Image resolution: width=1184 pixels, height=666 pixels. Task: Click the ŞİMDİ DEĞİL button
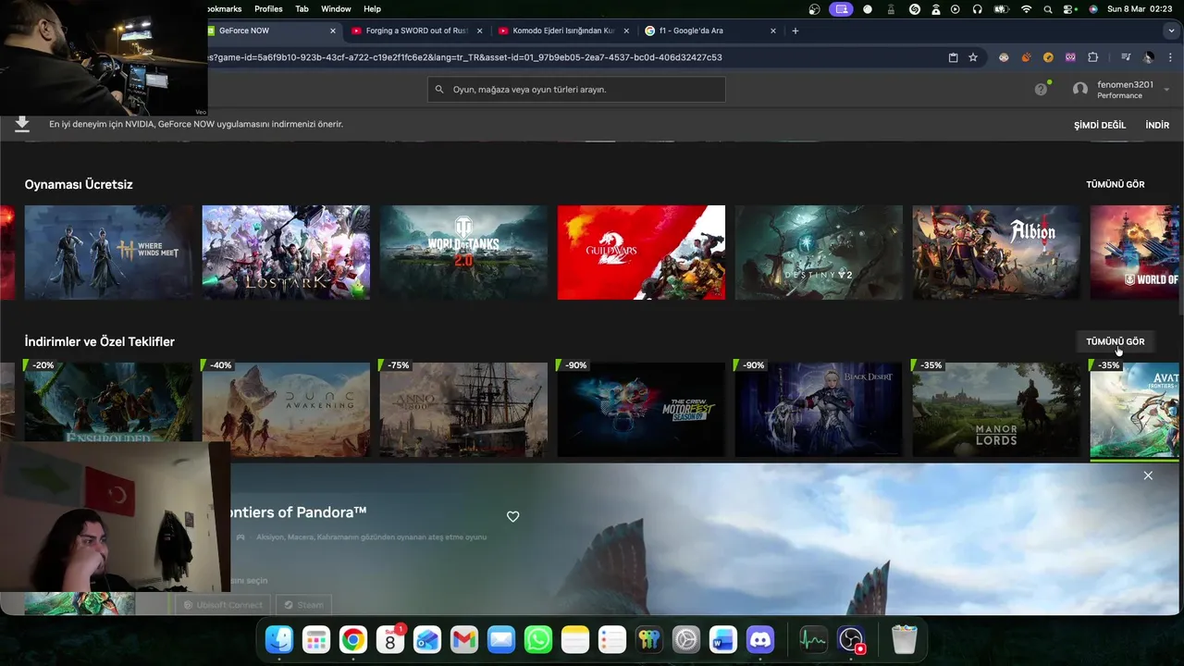[x=1100, y=125]
